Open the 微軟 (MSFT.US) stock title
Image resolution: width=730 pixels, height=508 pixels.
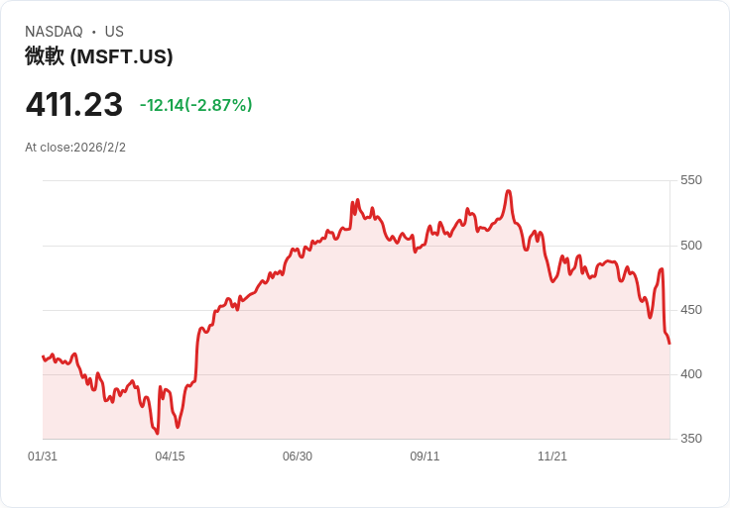click(x=99, y=56)
